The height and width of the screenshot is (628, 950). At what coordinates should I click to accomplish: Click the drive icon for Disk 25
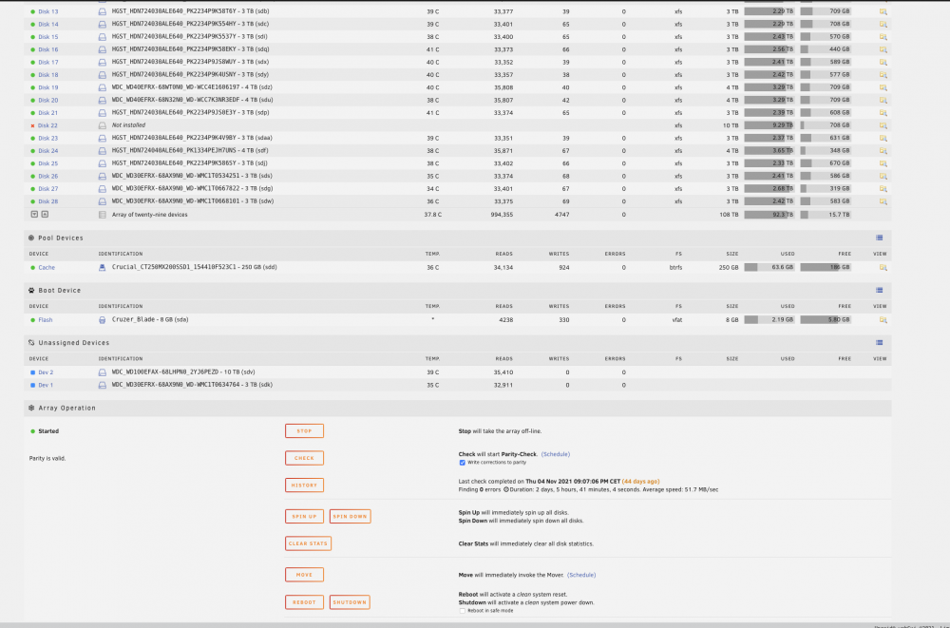coord(103,163)
